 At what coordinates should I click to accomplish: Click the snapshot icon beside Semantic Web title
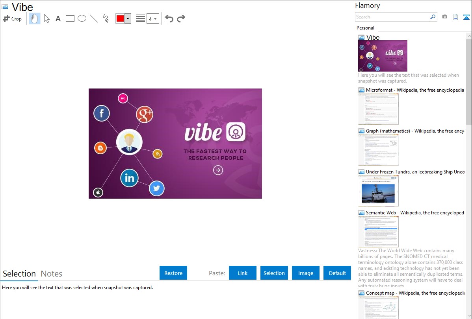point(361,213)
